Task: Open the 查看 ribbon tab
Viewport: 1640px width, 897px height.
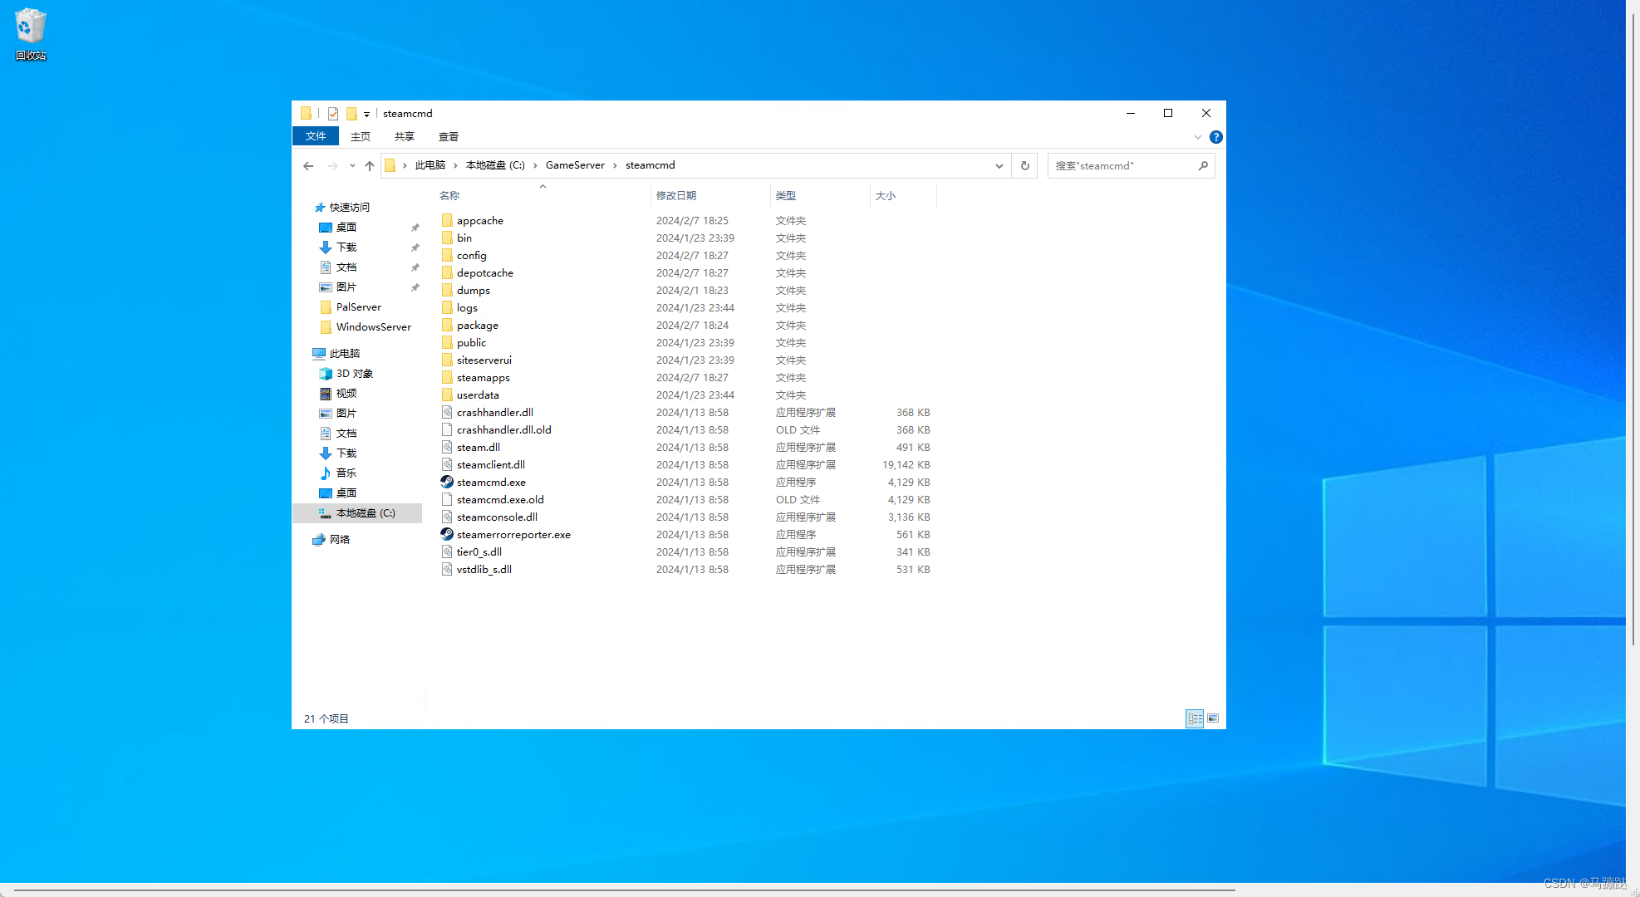Action: pyautogui.click(x=449, y=137)
